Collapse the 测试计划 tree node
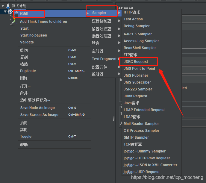 pos(3,6)
